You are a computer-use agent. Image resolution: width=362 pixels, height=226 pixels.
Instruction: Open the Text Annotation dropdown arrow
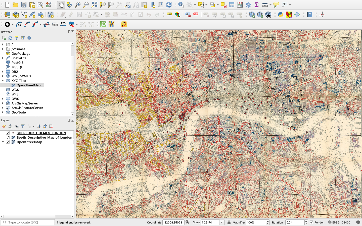[290, 5]
